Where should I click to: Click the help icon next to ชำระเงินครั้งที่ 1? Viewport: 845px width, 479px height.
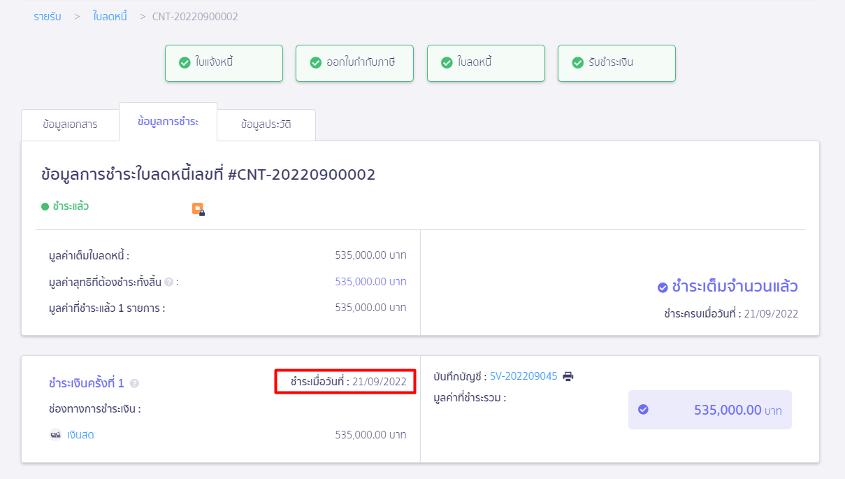(134, 383)
